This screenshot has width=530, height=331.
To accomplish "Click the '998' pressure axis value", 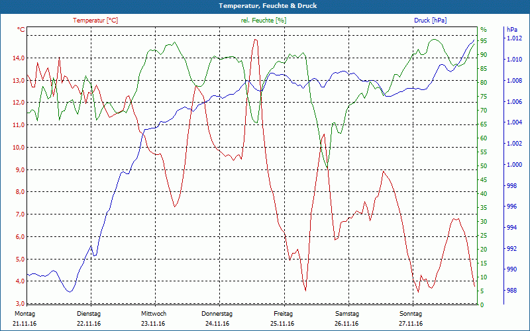I will coord(512,185).
